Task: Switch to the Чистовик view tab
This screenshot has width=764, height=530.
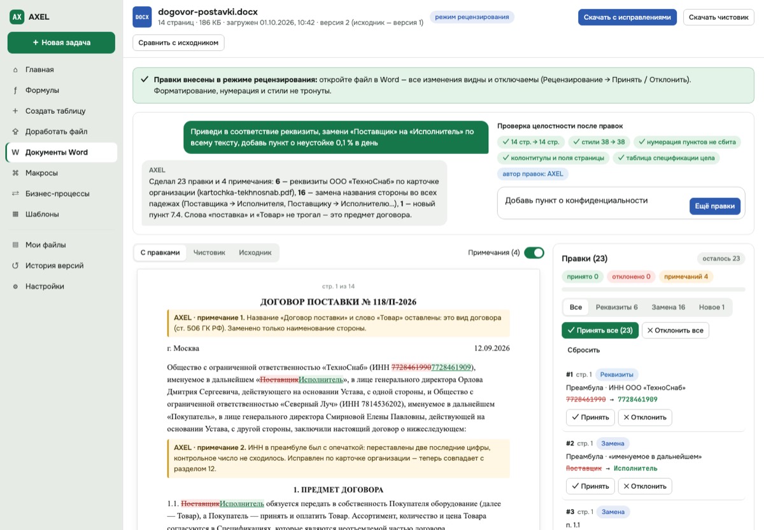Action: coord(209,253)
